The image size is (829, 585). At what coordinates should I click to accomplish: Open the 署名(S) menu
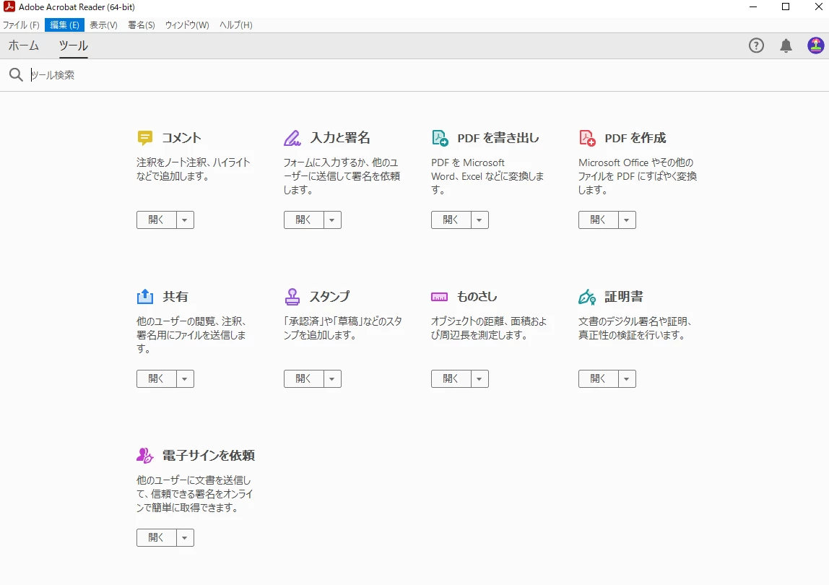click(x=141, y=25)
